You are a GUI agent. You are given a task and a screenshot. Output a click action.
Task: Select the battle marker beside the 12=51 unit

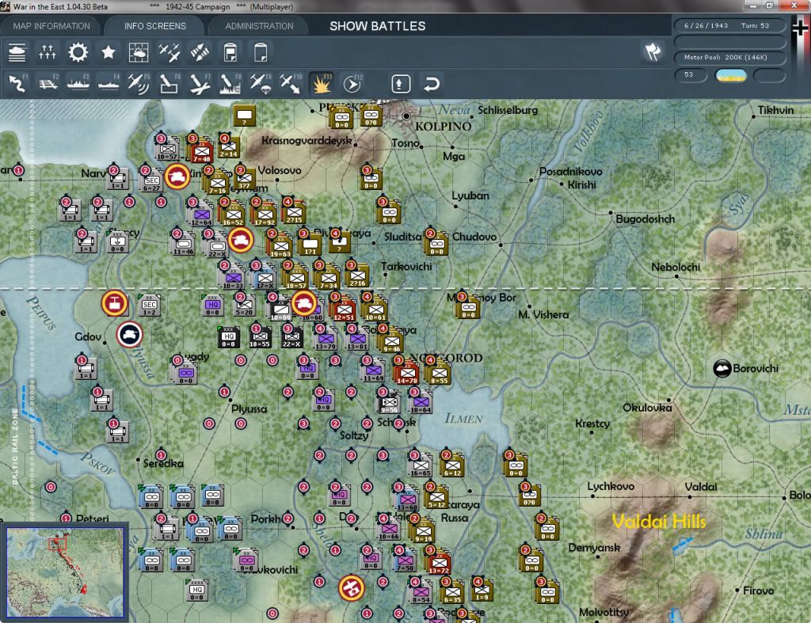303,303
